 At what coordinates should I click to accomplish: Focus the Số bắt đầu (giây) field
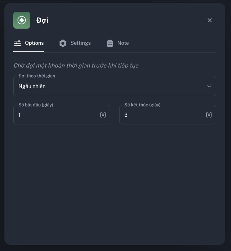click(x=62, y=114)
